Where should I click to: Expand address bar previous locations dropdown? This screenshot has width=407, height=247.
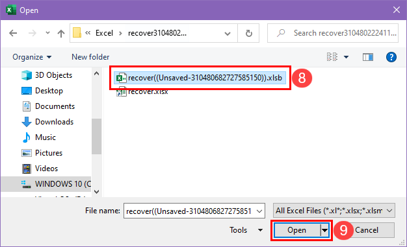(228, 34)
